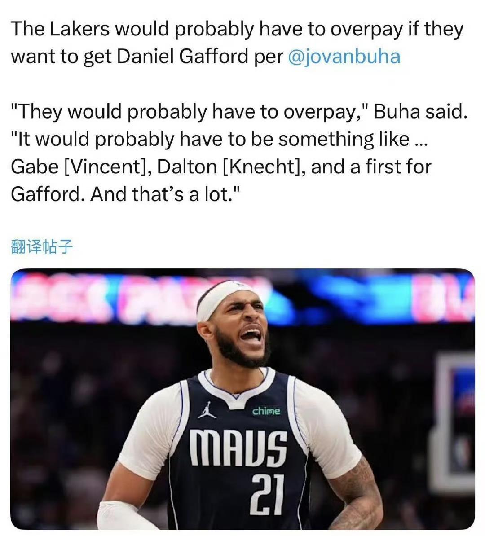
Task: Click the MAVS lettering on the jersey
Action: 238,448
